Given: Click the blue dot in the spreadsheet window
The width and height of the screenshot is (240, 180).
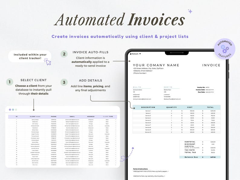Looking at the screenshot, I should pos(13,110).
